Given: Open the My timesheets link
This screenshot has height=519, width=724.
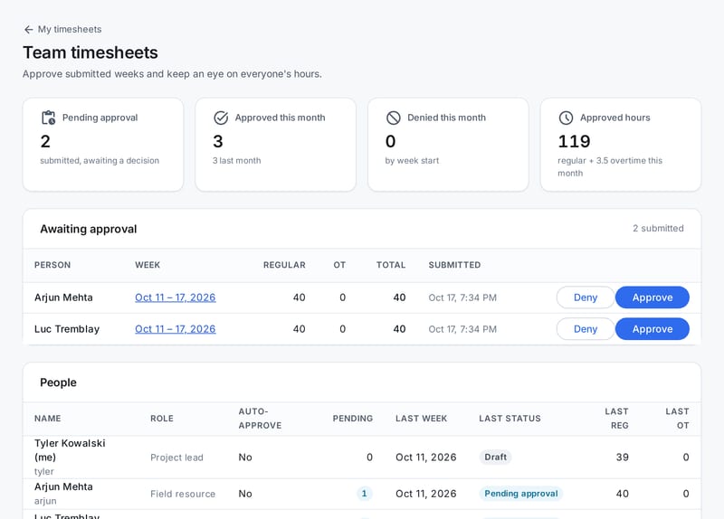Looking at the screenshot, I should 70,30.
